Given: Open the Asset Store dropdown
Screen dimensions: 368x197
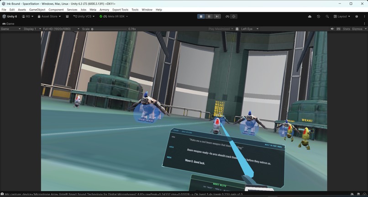Looking at the screenshot, I should [49, 16].
